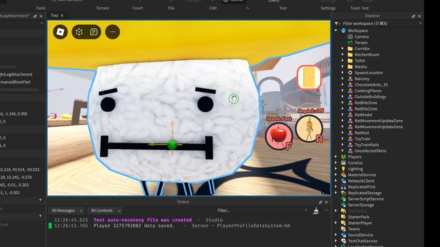
Task: Select the Terrain item in Explorer
Action: click(361, 43)
